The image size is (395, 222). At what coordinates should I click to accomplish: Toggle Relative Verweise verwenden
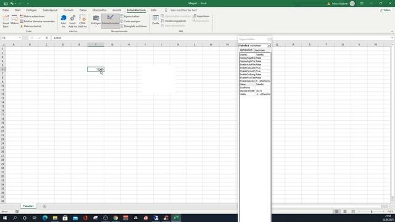click(37, 22)
